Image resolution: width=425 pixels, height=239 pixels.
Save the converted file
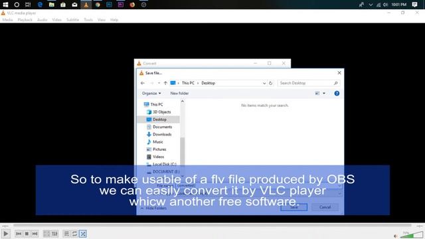coord(294,207)
